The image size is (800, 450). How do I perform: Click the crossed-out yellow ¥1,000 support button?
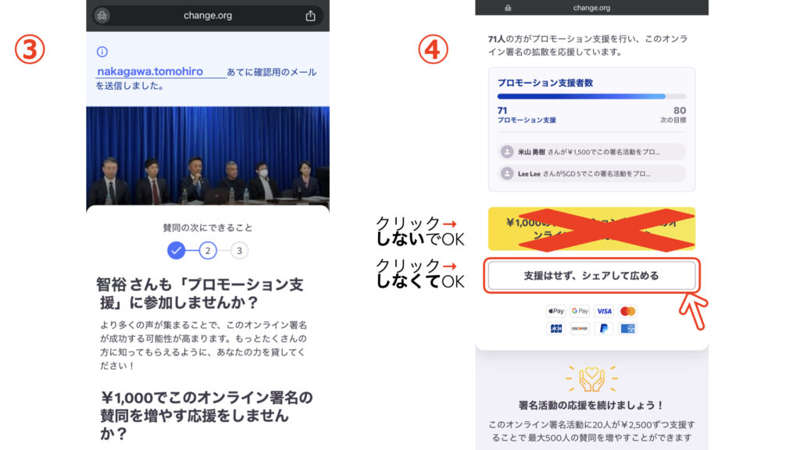[591, 229]
